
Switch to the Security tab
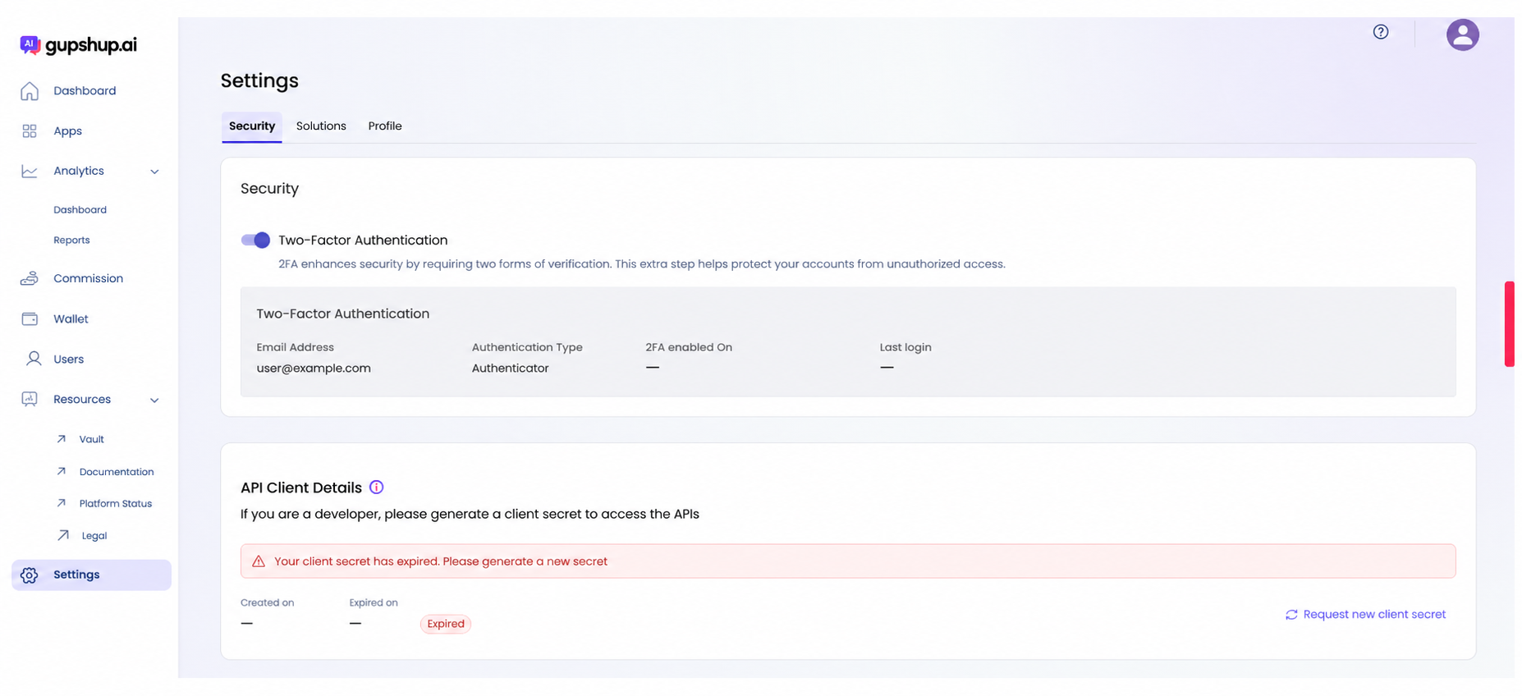click(x=252, y=126)
